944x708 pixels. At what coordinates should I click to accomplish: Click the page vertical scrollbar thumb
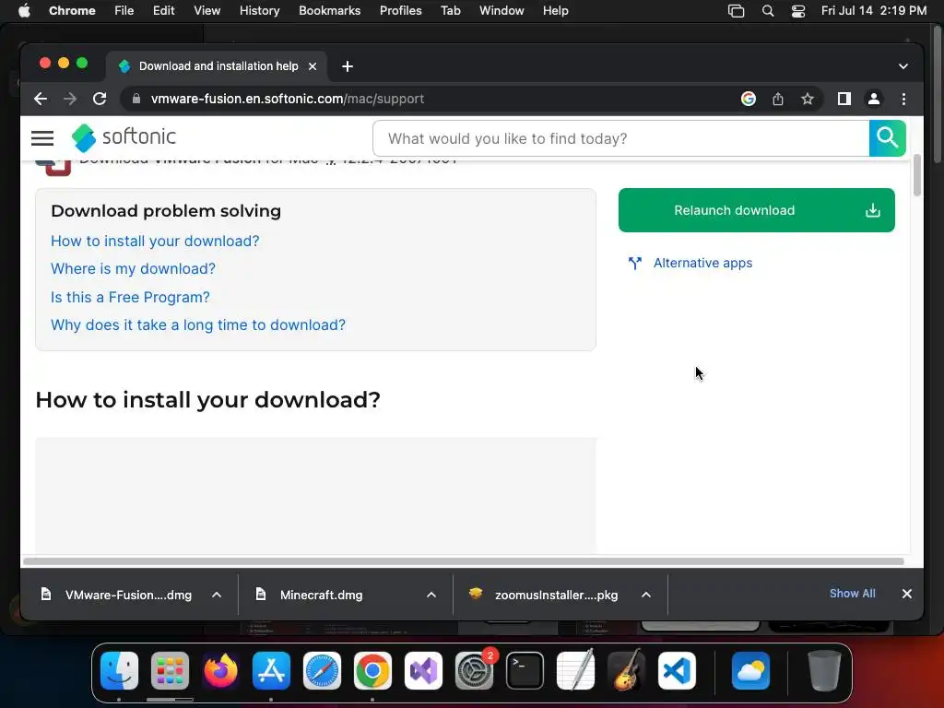coord(917,175)
